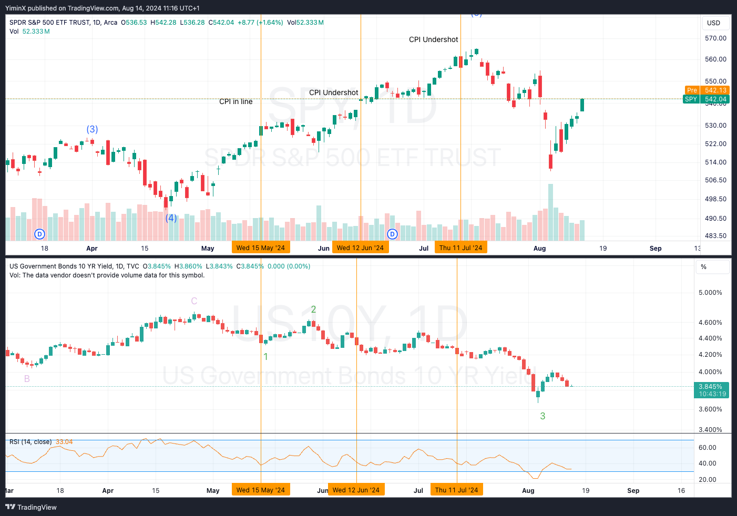Click the Sep label on SPY time axis
The width and height of the screenshot is (737, 516).
(656, 249)
